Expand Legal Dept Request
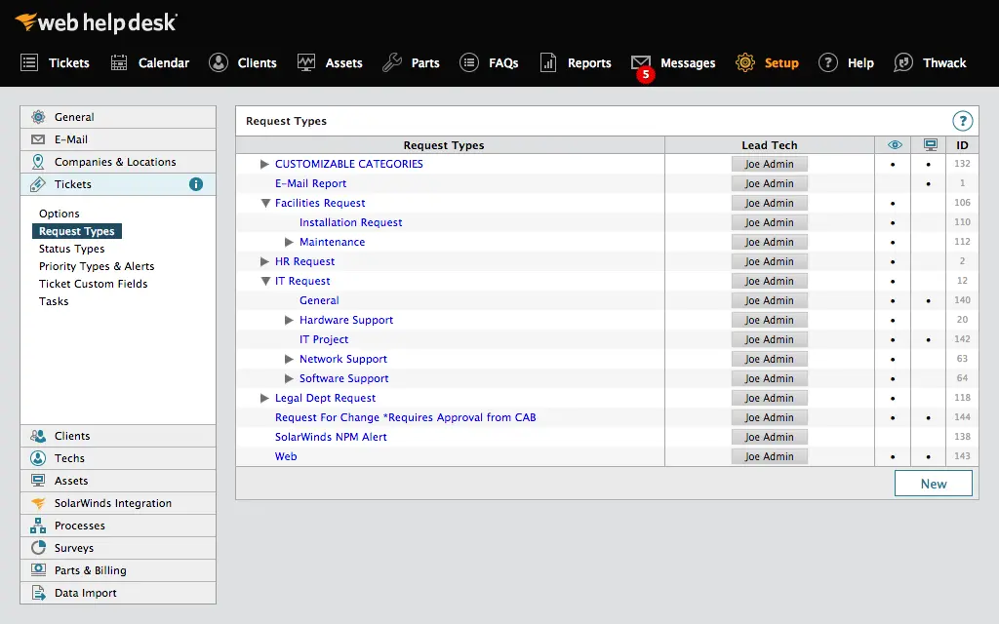This screenshot has height=624, width=999. [263, 398]
